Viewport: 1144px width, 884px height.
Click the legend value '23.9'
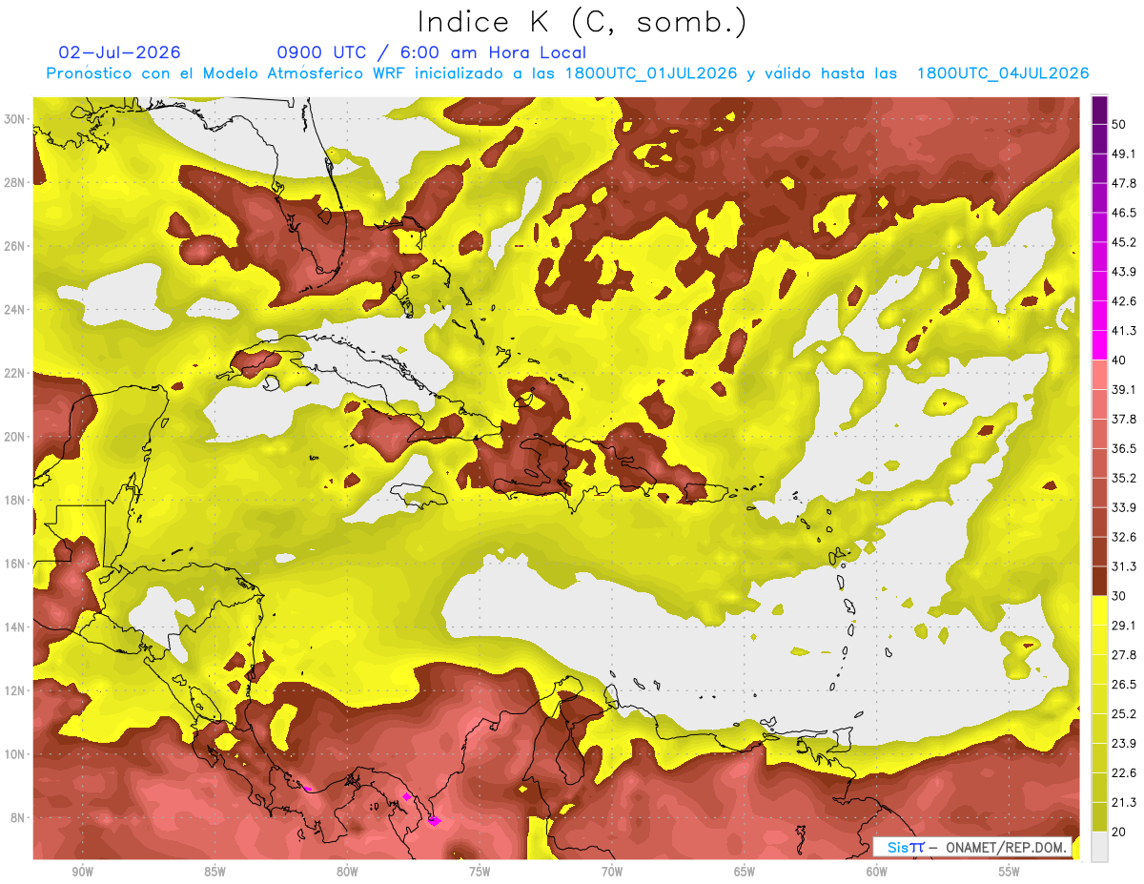tap(1123, 743)
